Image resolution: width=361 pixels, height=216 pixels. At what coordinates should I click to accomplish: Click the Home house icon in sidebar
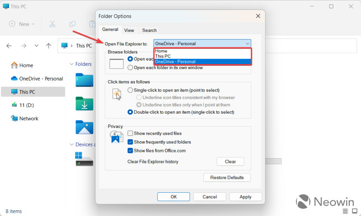[14, 65]
